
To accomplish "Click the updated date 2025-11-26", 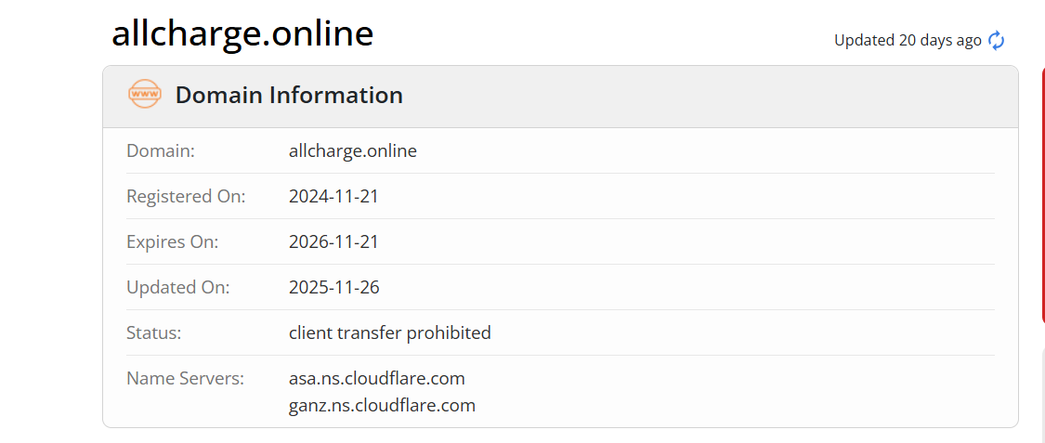I will point(333,287).
